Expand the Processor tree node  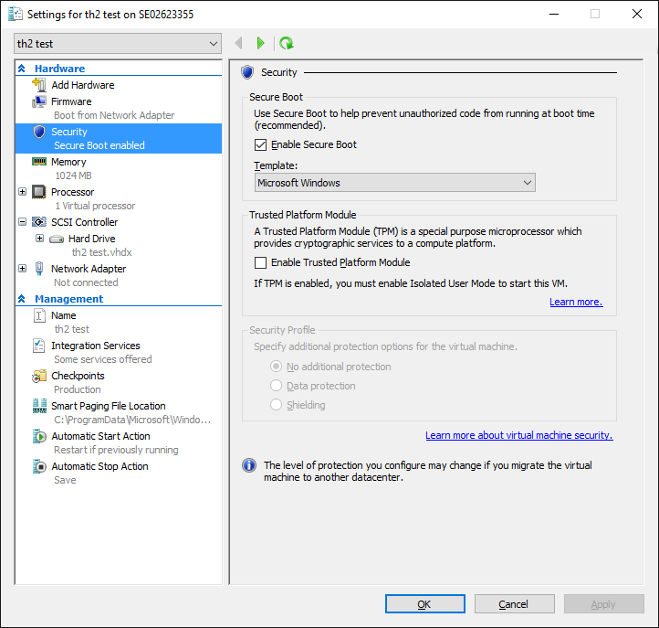pos(23,192)
